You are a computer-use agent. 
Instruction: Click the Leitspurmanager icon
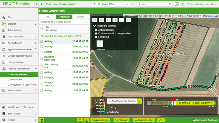[x=4, y=62]
